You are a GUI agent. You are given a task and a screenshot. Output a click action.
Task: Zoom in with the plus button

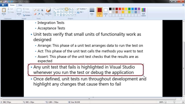183,102
